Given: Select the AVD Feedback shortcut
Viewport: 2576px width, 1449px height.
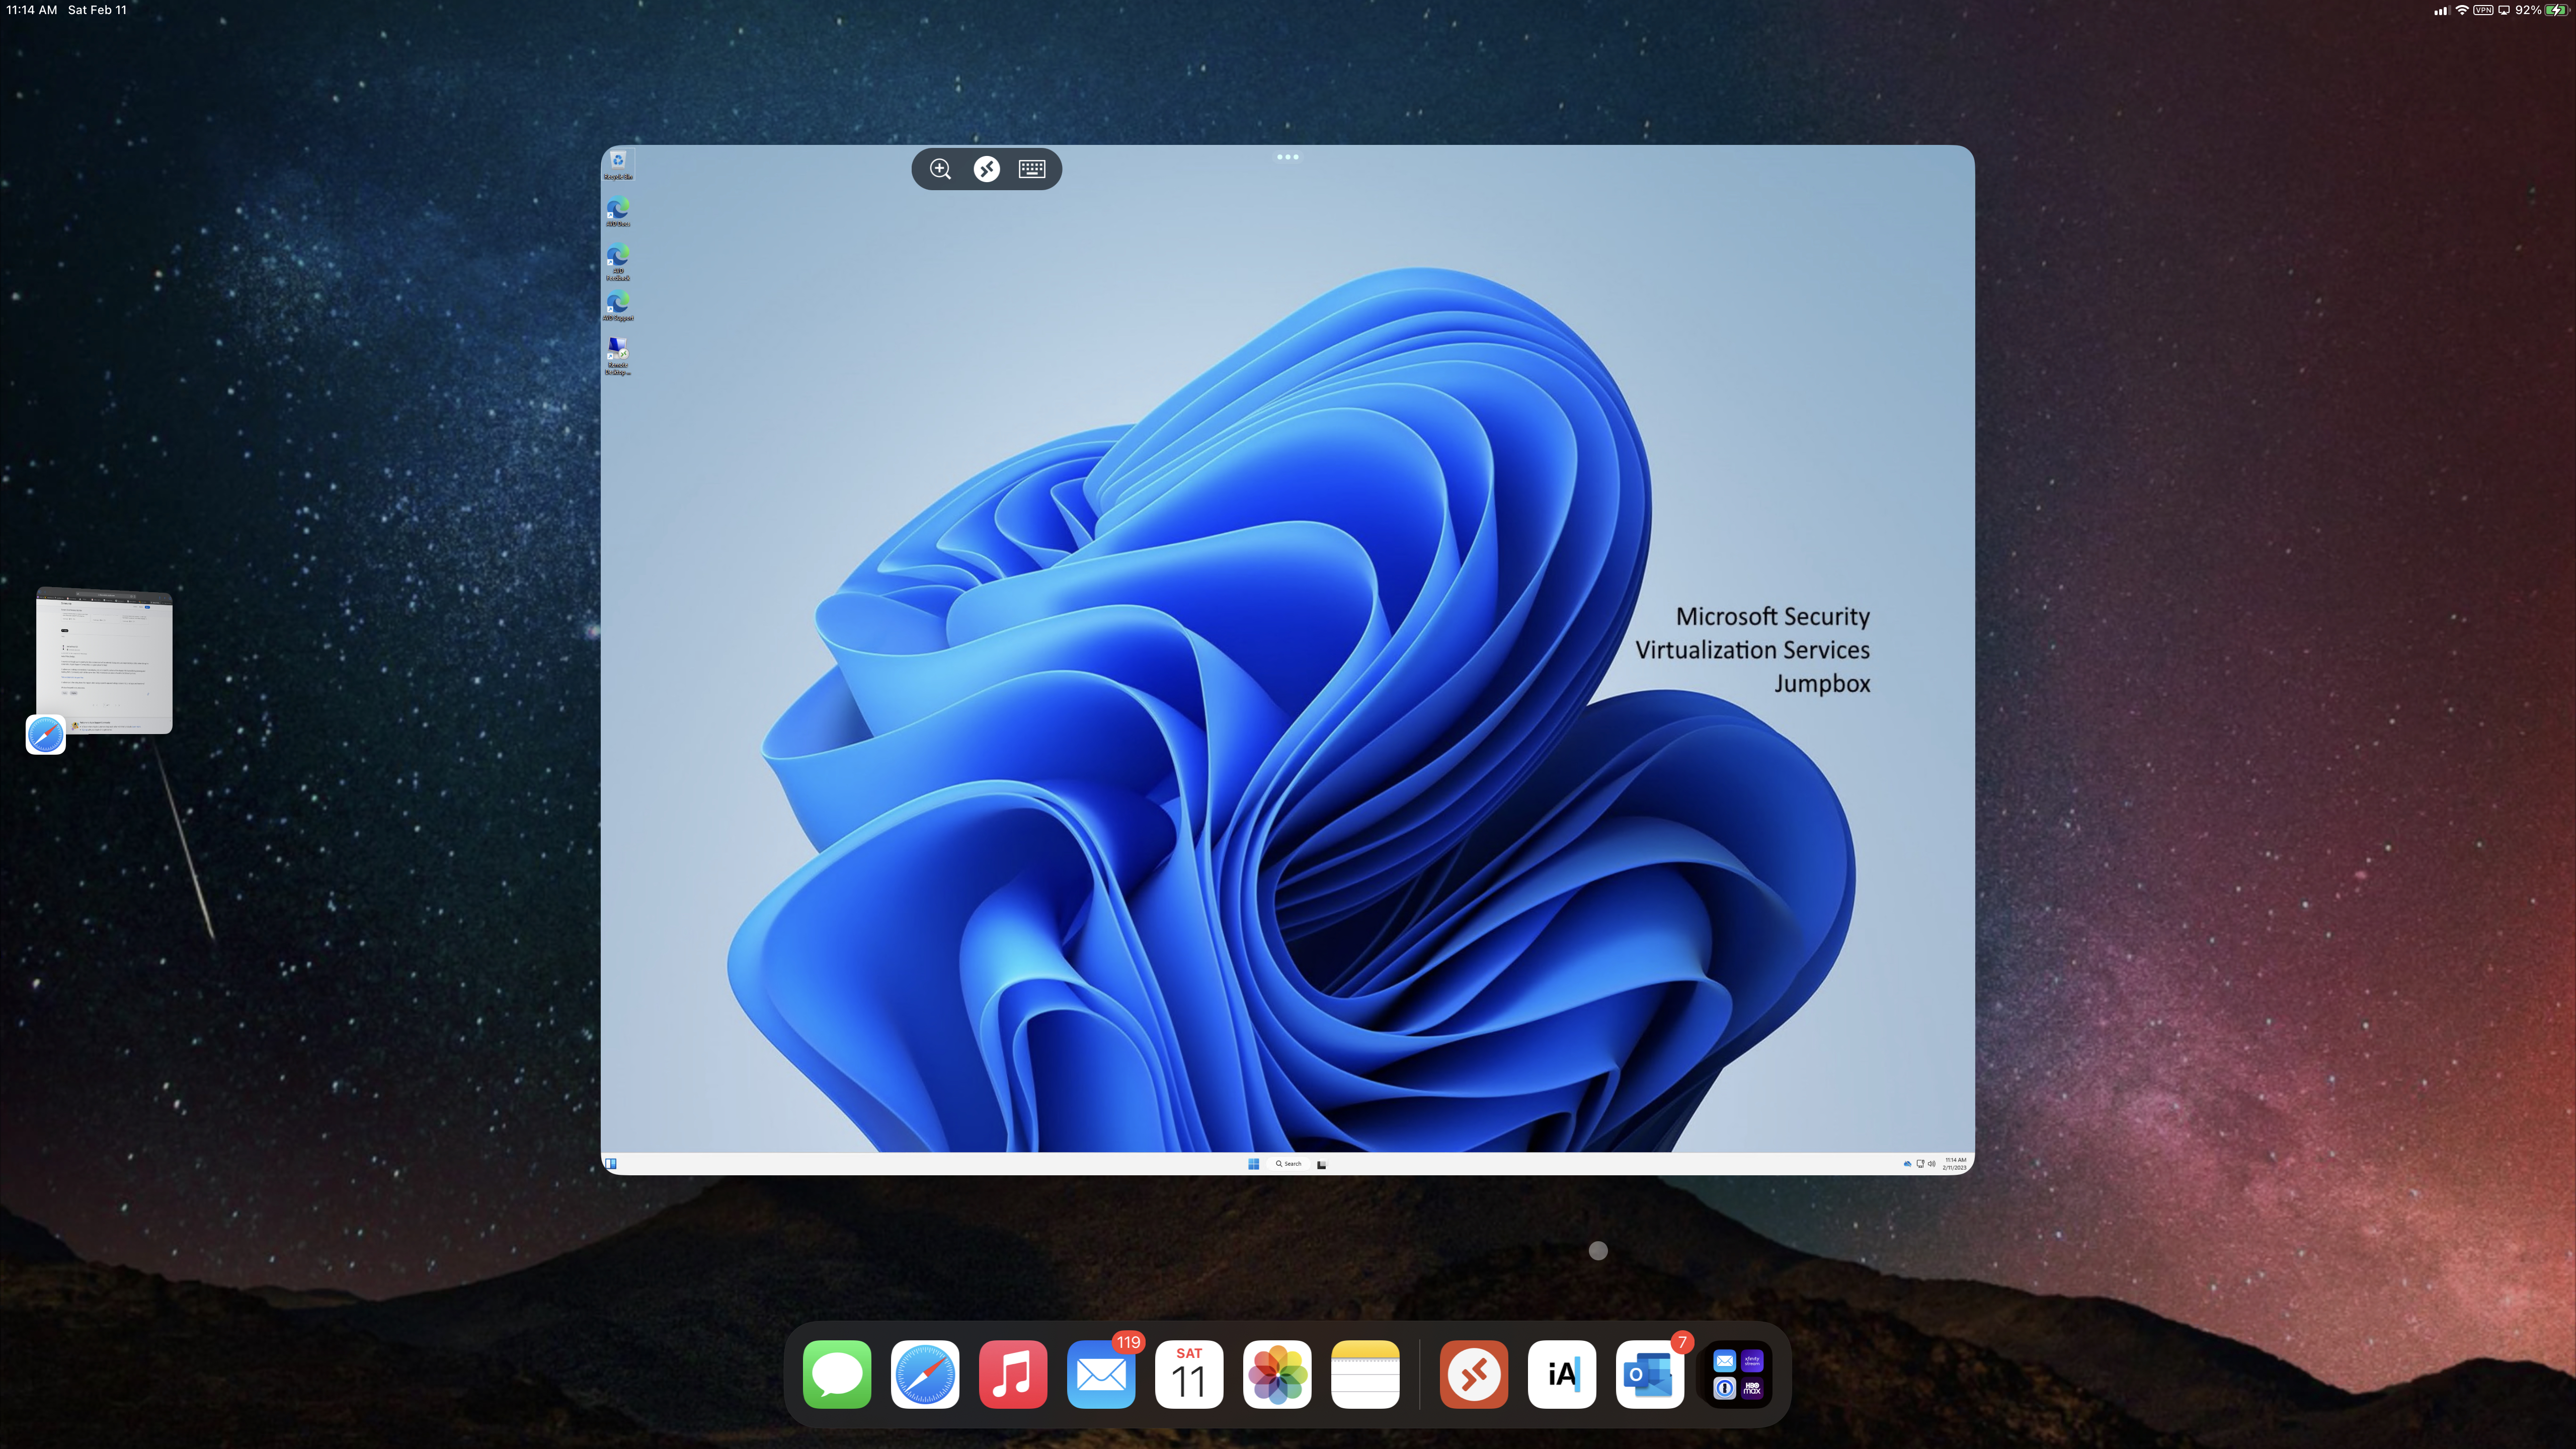Looking at the screenshot, I should click(618, 261).
